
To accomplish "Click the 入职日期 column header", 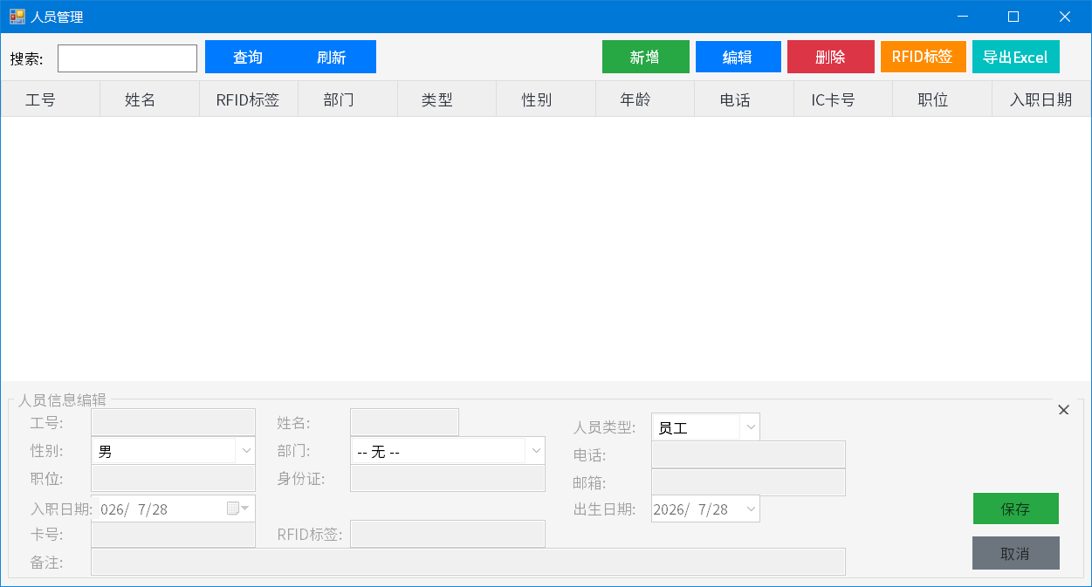I will coord(1041,99).
